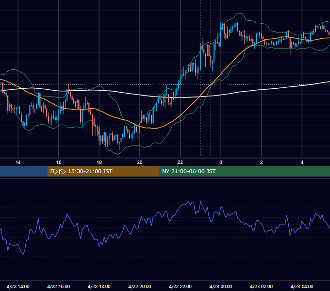Click the 14 hour axis label
330x291 pixels.
click(18, 162)
